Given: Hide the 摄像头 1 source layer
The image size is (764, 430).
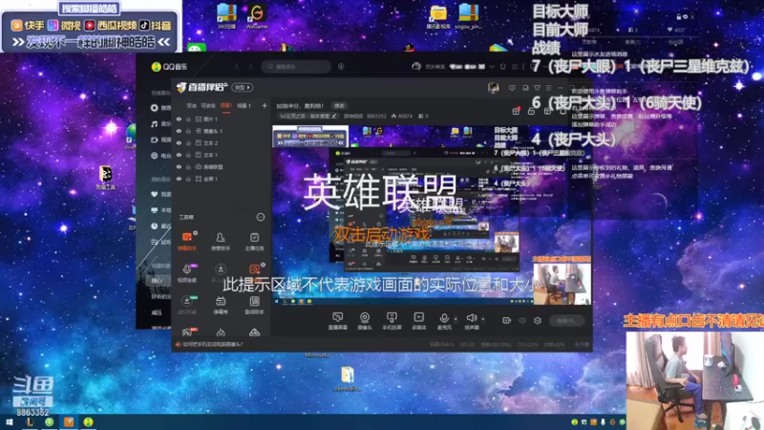Looking at the screenshot, I should tap(180, 131).
